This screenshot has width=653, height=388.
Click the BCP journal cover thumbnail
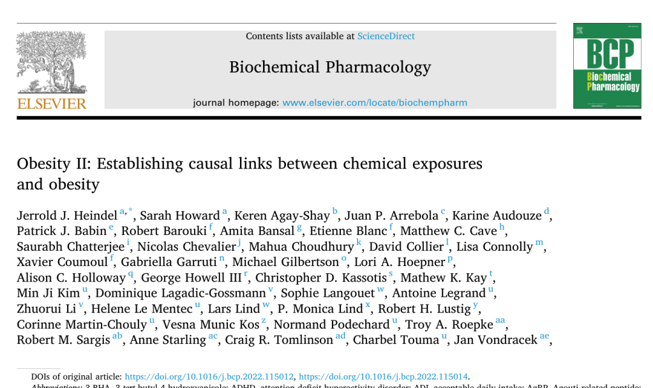(x=606, y=66)
